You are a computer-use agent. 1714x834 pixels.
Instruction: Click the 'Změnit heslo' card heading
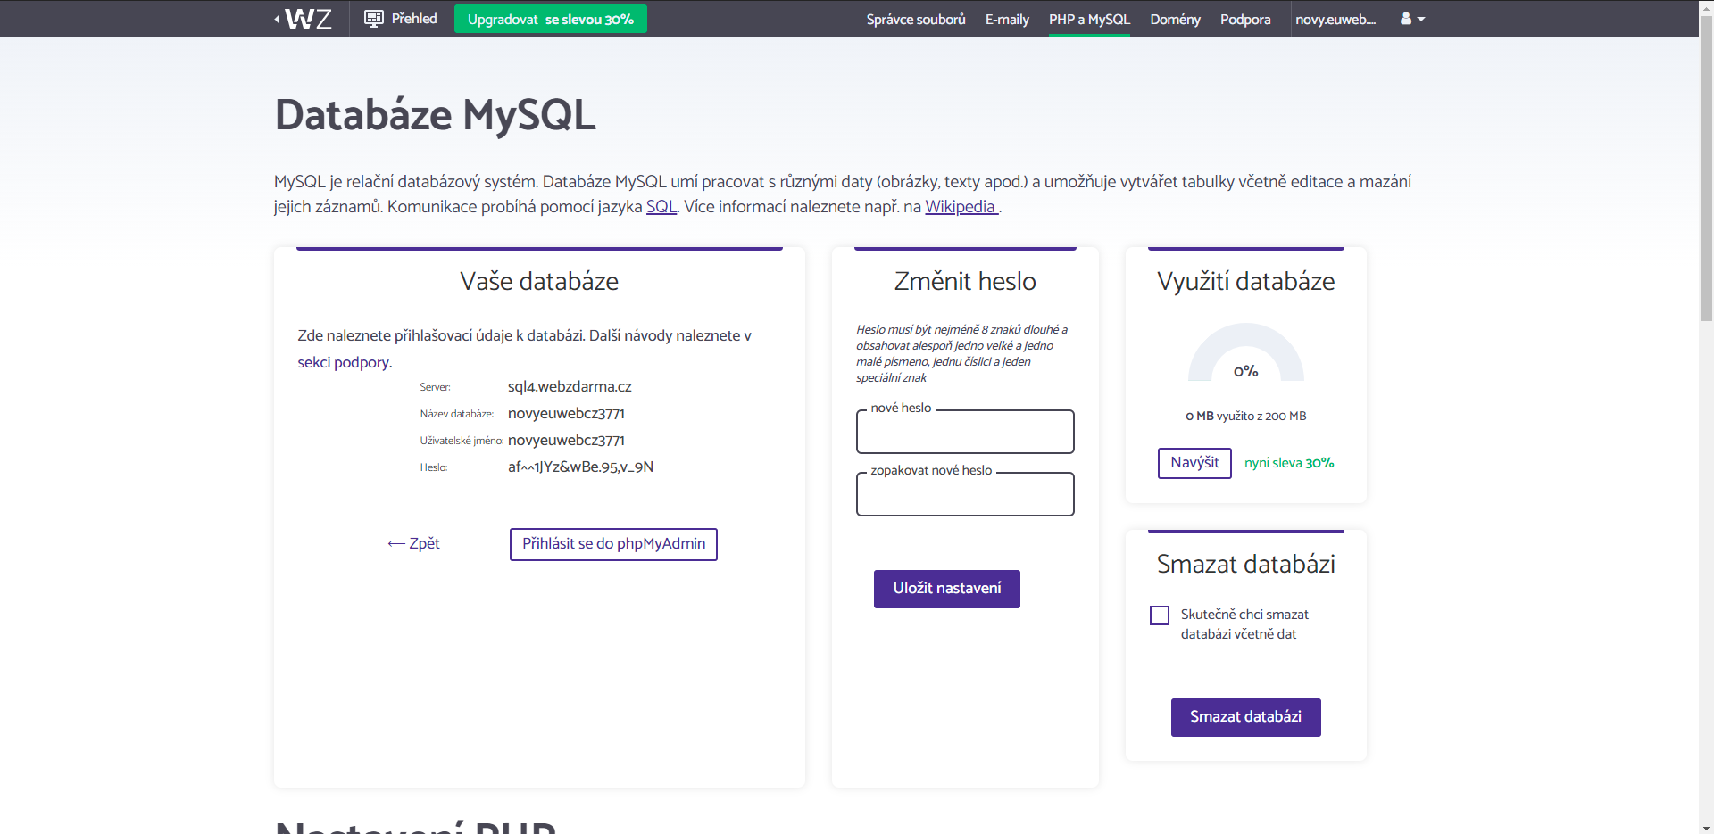tap(965, 282)
